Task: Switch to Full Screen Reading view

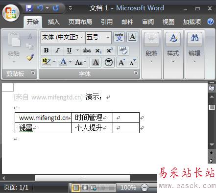Action: (x=85, y=188)
